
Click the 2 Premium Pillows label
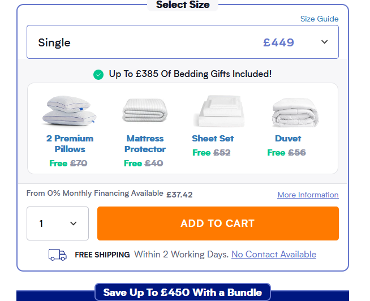point(70,144)
